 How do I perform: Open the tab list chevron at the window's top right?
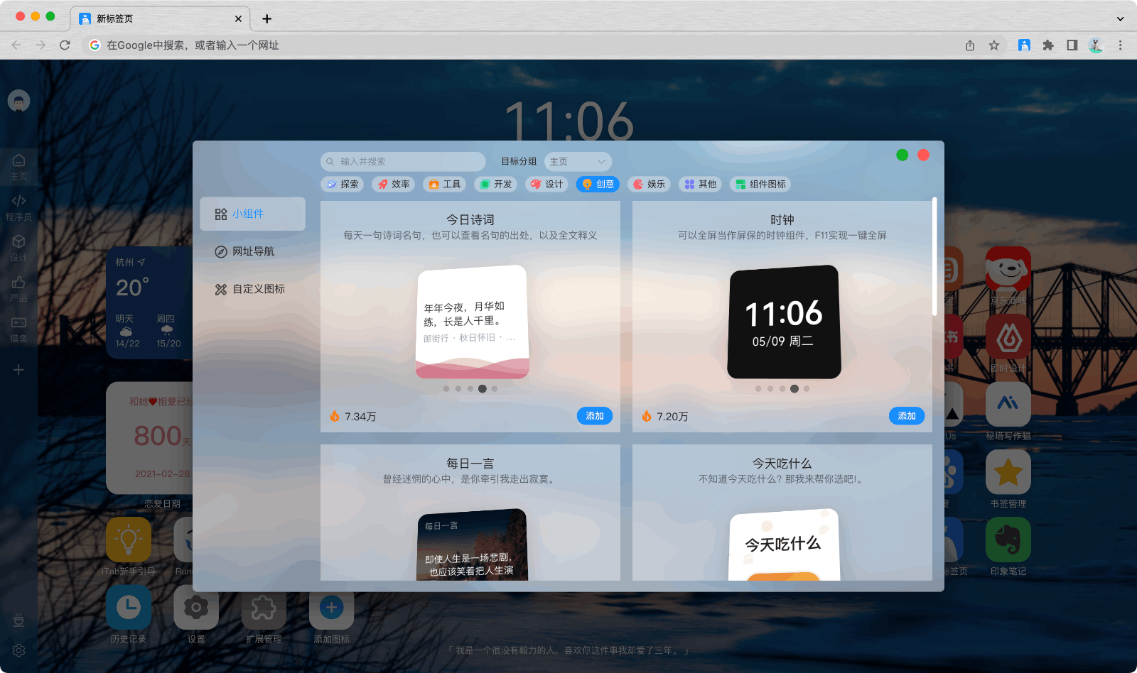click(x=1121, y=18)
